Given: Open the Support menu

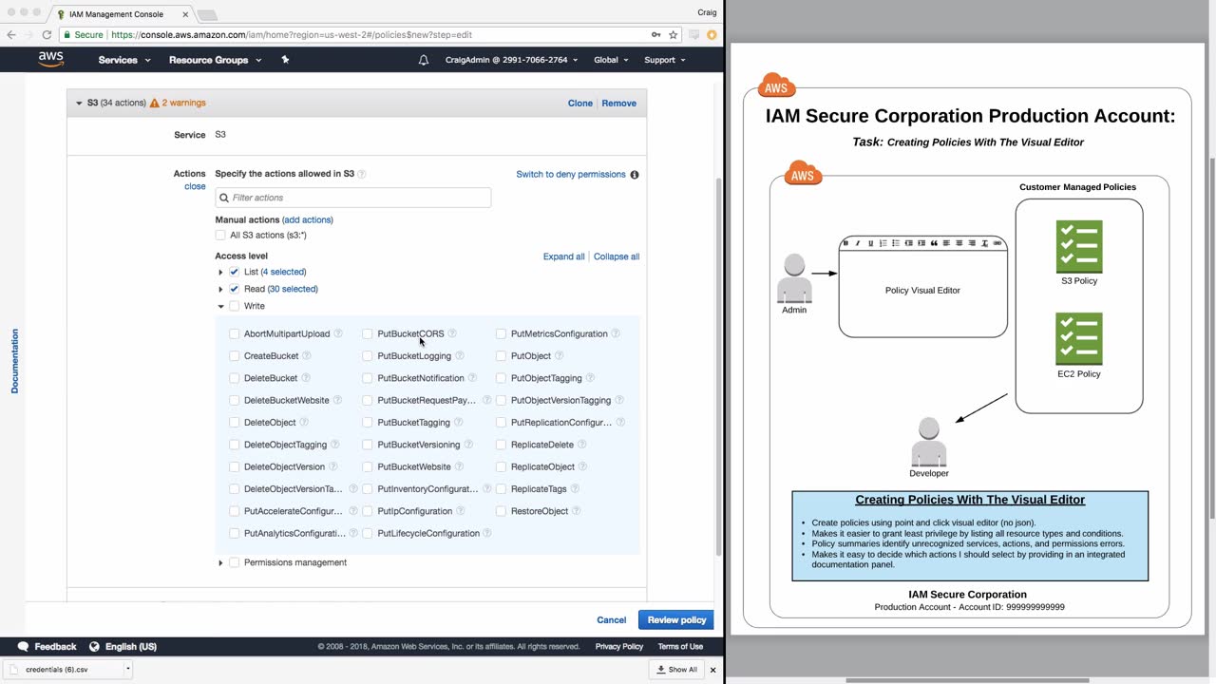Looking at the screenshot, I should pos(666,60).
